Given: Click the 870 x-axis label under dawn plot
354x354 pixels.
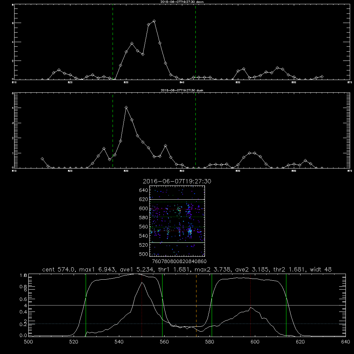Looking at the screenshot, I should tap(350, 82).
